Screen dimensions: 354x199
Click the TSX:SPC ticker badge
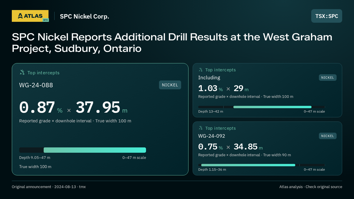click(327, 16)
